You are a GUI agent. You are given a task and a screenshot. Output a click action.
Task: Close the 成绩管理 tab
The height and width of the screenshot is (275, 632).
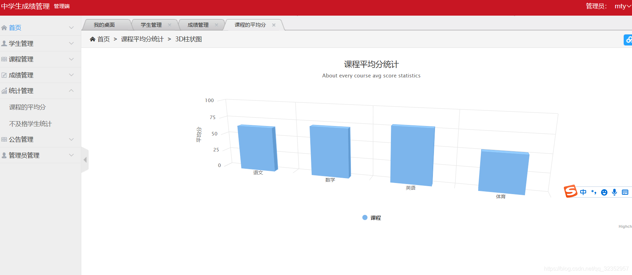216,25
